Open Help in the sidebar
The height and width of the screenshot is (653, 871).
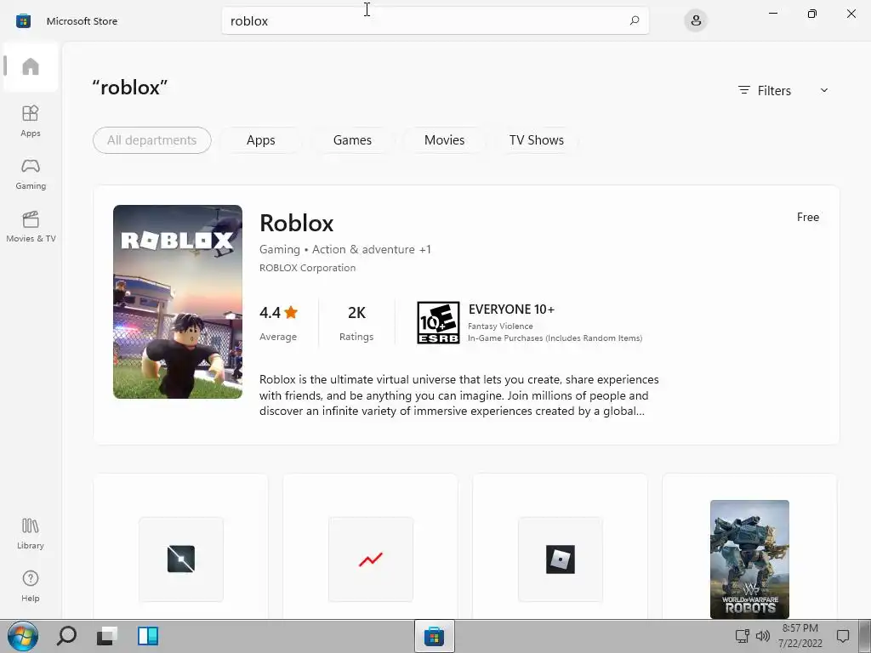pyautogui.click(x=31, y=587)
